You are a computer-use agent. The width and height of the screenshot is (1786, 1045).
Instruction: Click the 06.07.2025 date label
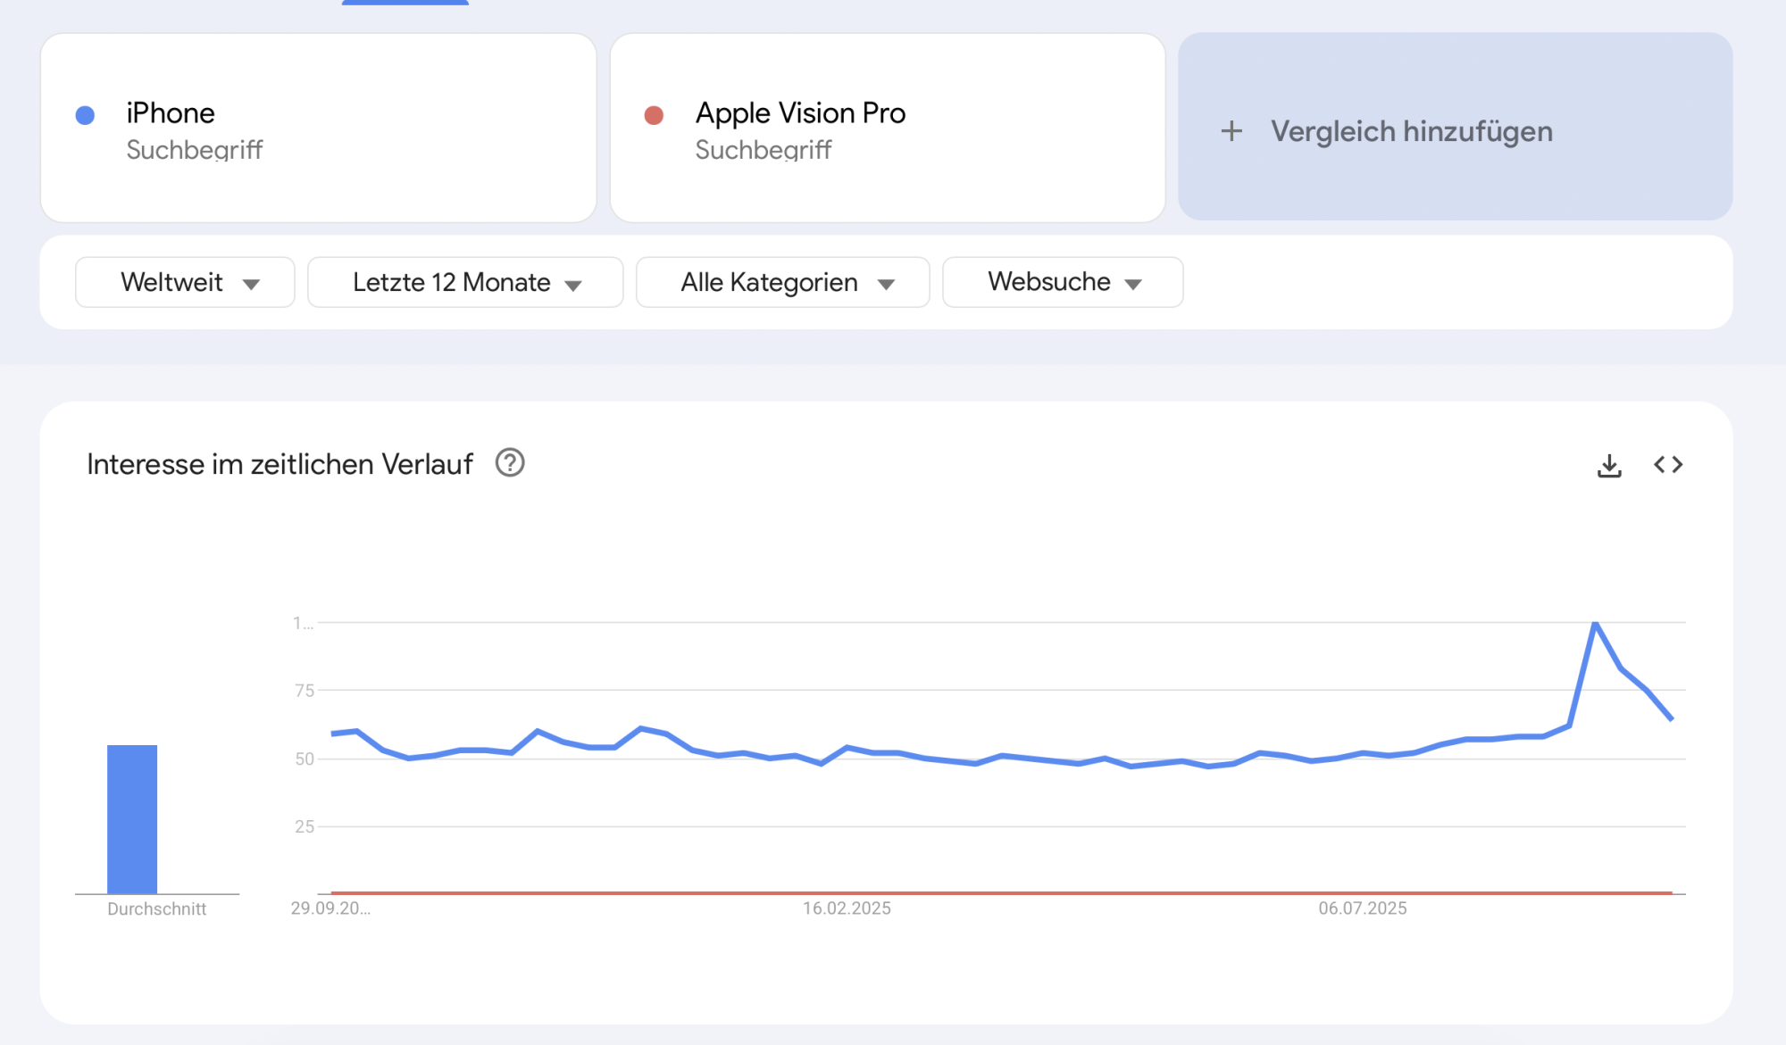[1363, 908]
